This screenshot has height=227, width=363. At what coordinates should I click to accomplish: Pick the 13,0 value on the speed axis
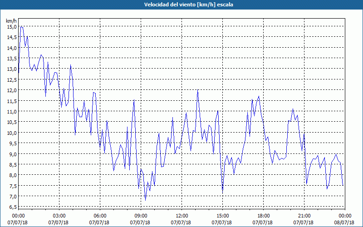pyautogui.click(x=12, y=69)
